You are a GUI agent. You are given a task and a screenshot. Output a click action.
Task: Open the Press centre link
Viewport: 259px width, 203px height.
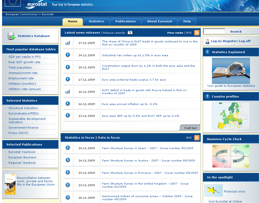point(175,33)
